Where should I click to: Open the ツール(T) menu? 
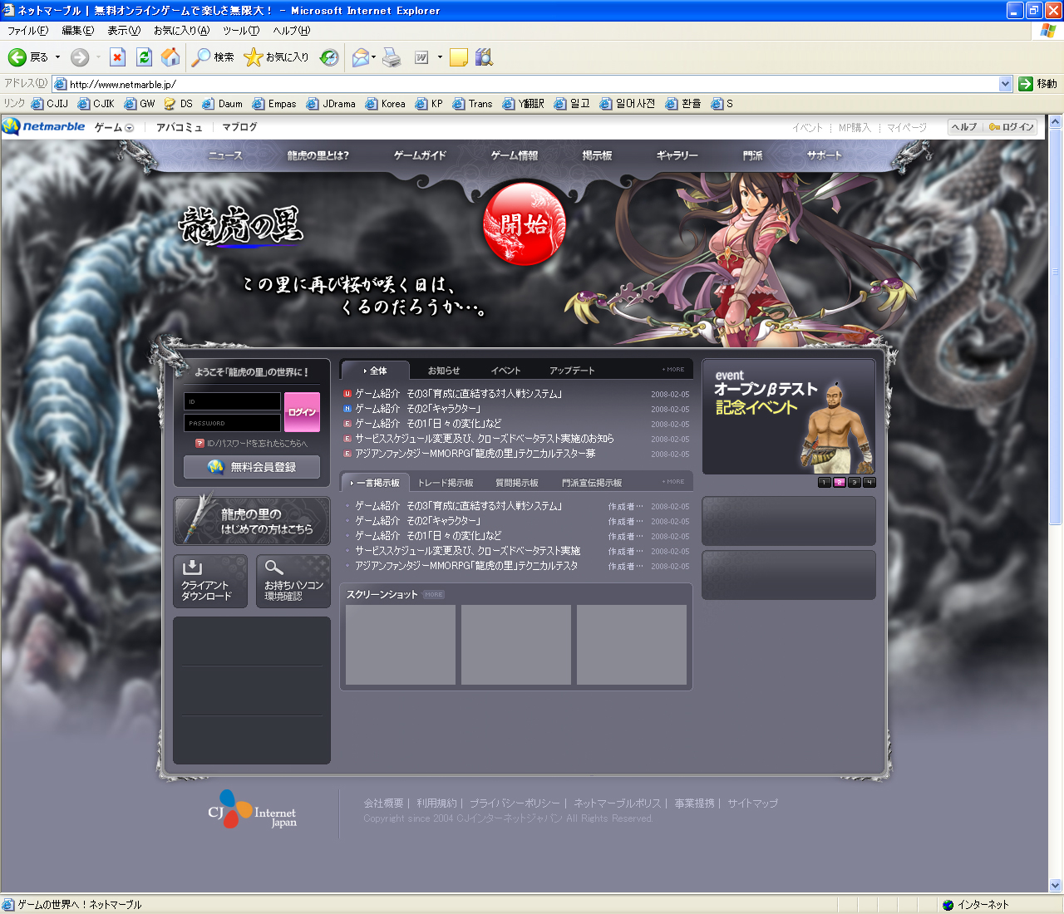coord(241,31)
